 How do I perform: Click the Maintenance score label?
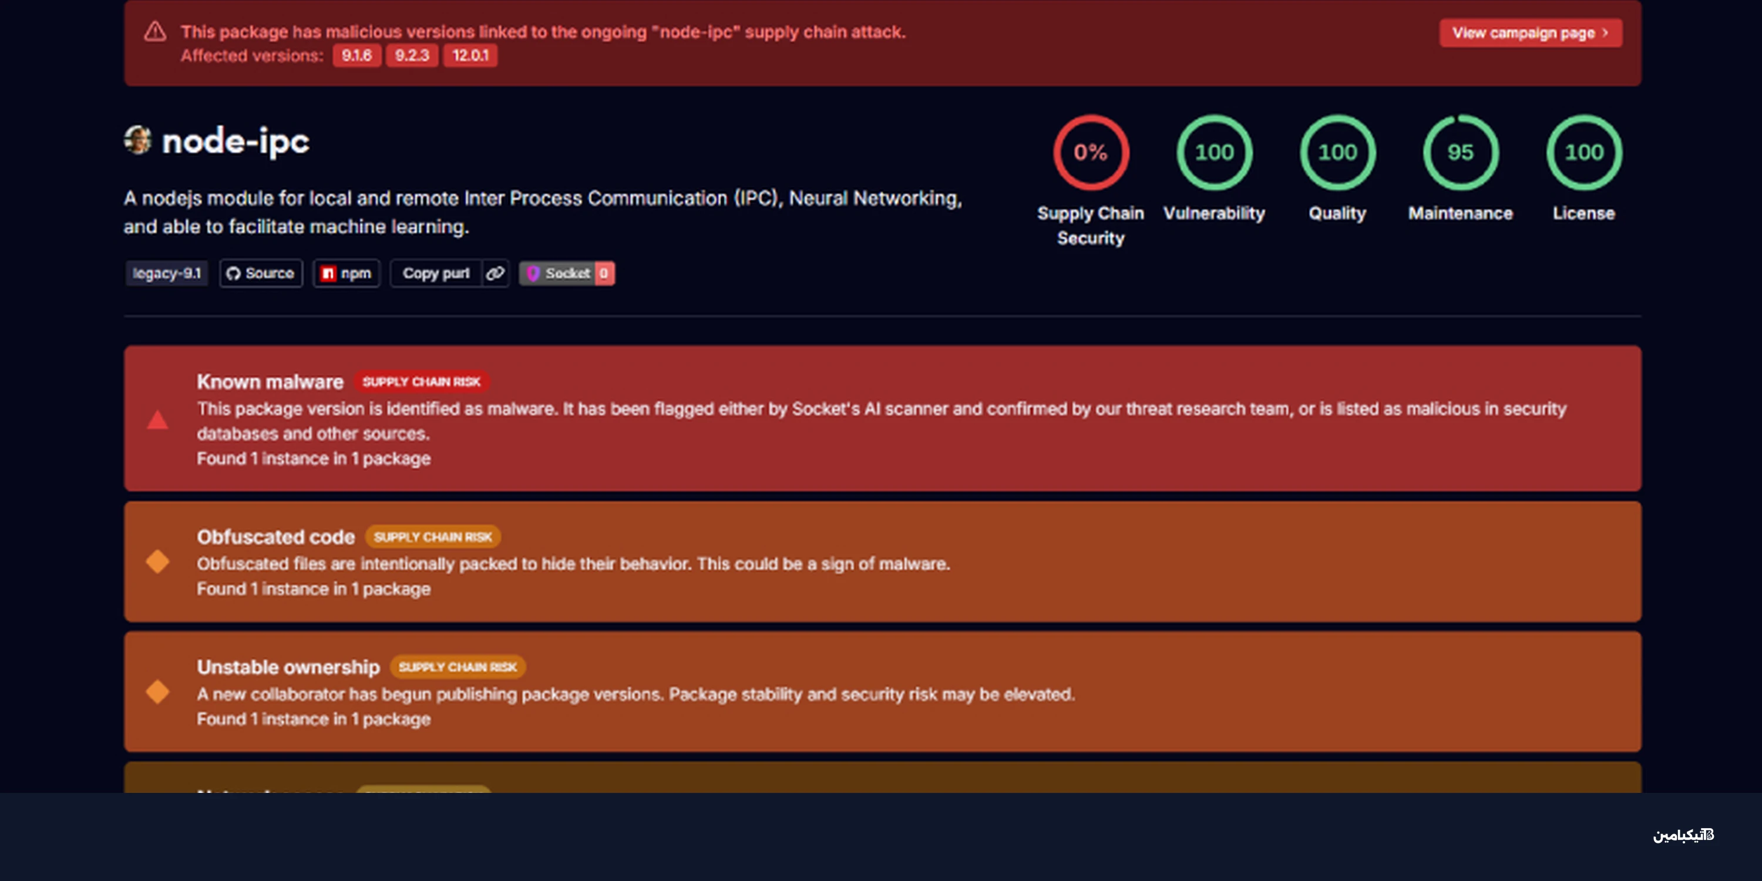pyautogui.click(x=1460, y=213)
